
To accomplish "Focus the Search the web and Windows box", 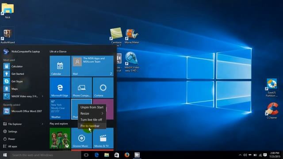I will pos(46,155).
